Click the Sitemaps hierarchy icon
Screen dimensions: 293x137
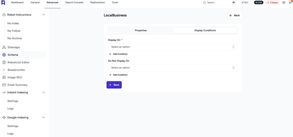[x=4, y=47]
